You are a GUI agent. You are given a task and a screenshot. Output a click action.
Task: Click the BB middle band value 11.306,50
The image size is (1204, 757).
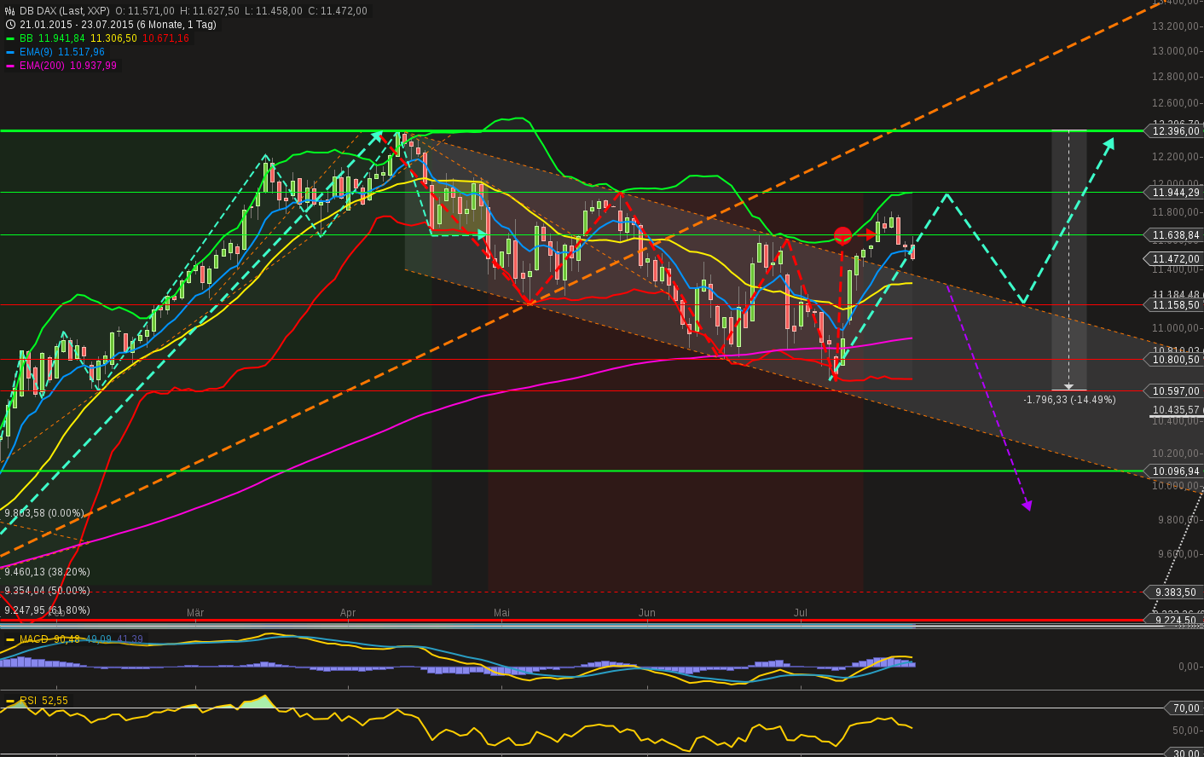tap(113, 38)
